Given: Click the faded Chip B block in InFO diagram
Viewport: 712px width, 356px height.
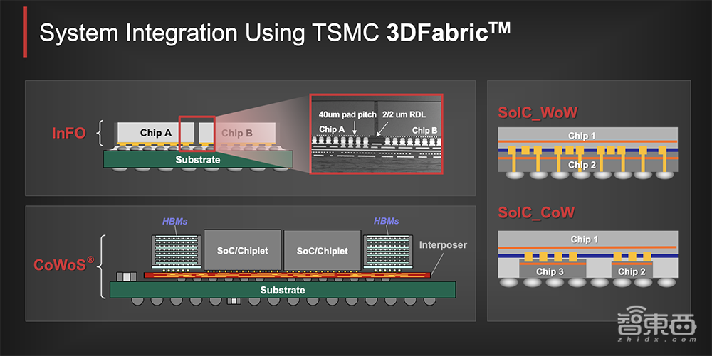Looking at the screenshot, I should coord(236,133).
